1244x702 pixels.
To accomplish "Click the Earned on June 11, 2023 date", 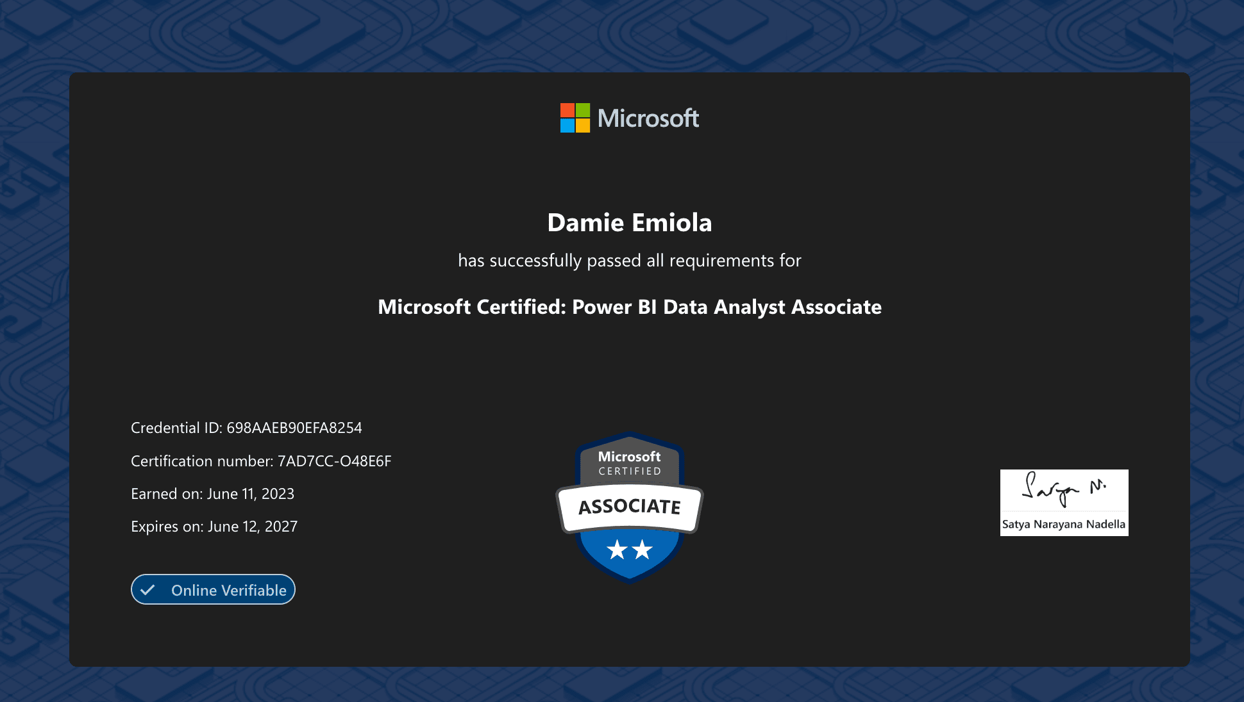I will 212,494.
